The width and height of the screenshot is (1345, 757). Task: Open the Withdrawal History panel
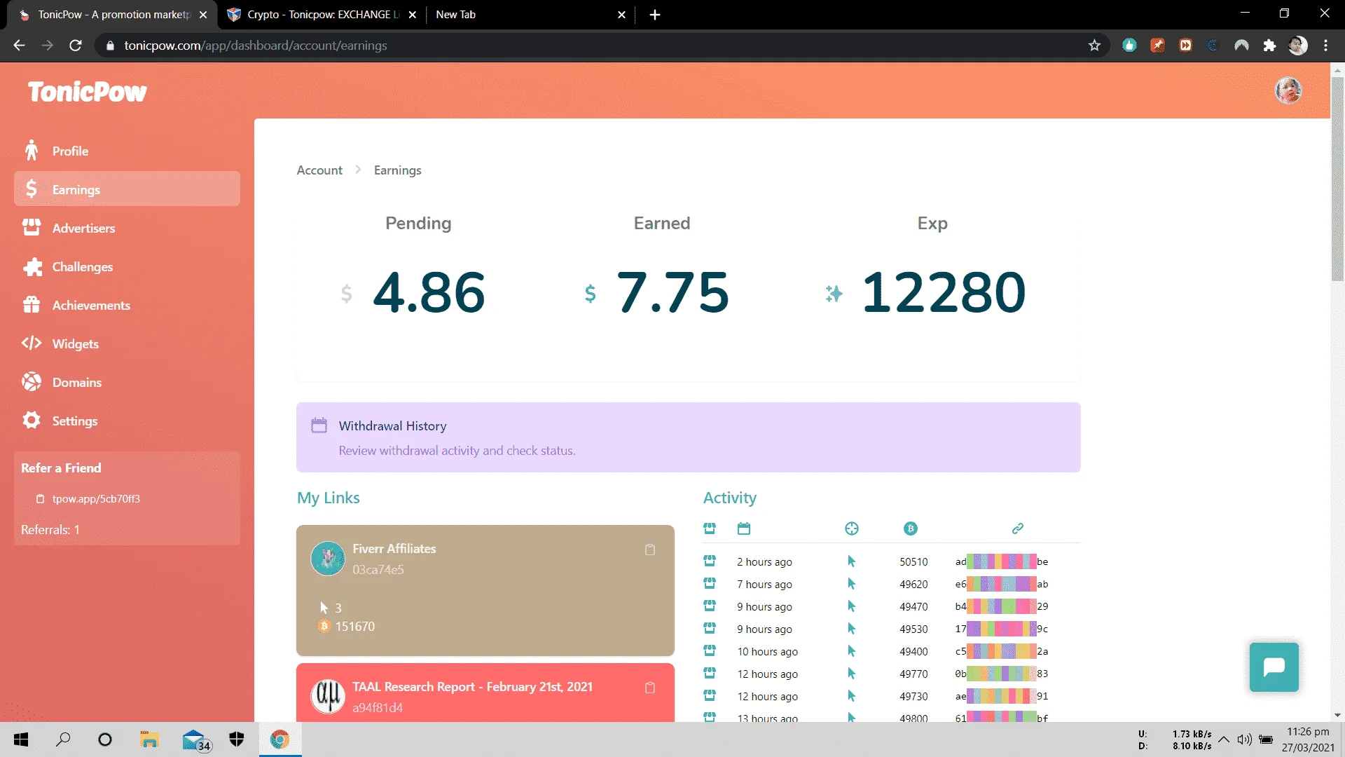[688, 437]
